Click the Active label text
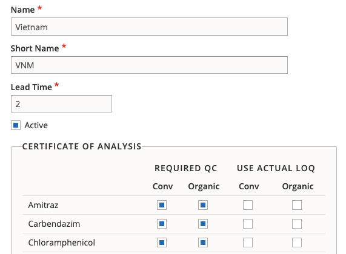 pos(36,125)
